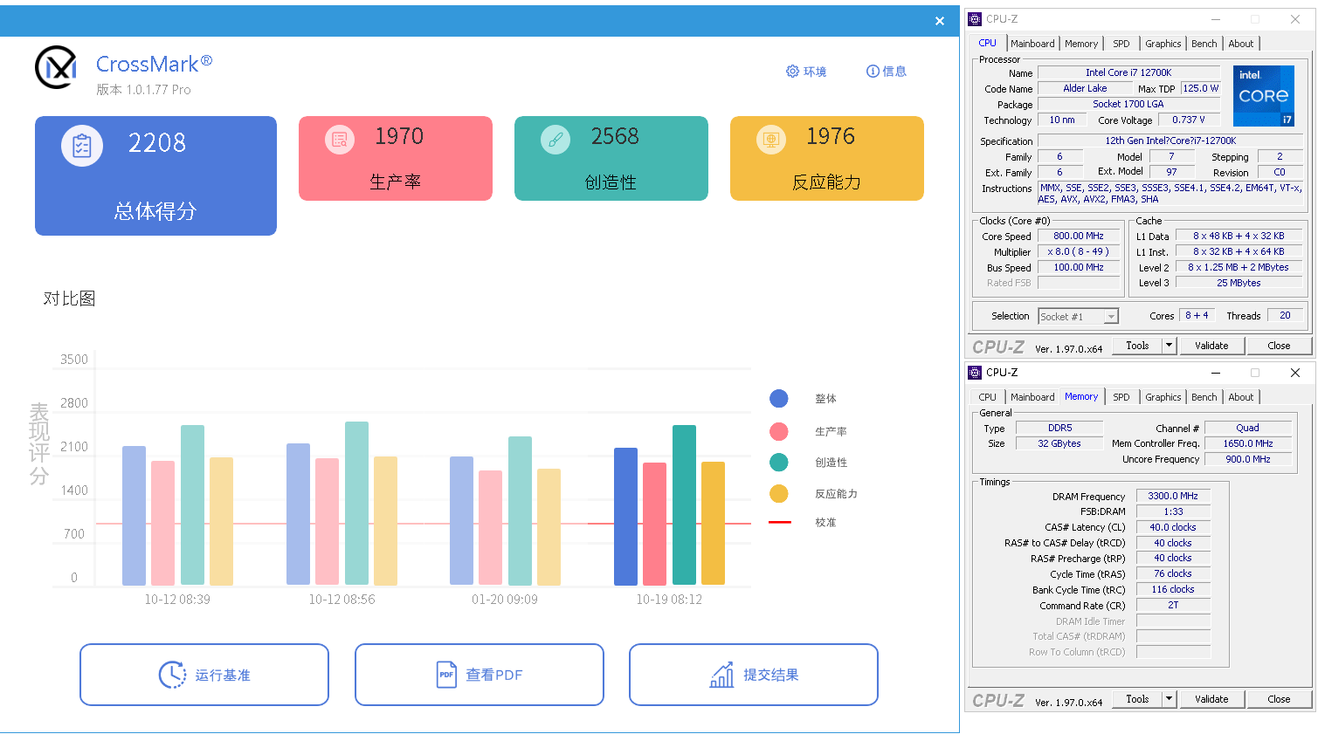This screenshot has width=1318, height=741.
Task: Select the 生产率 1970 score card
Action: (x=396, y=158)
